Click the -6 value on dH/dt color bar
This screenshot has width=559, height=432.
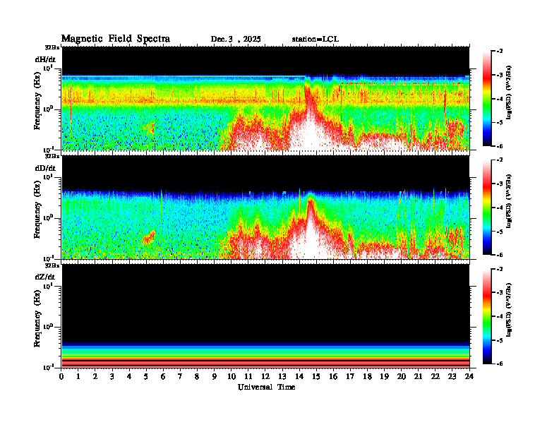pos(500,146)
